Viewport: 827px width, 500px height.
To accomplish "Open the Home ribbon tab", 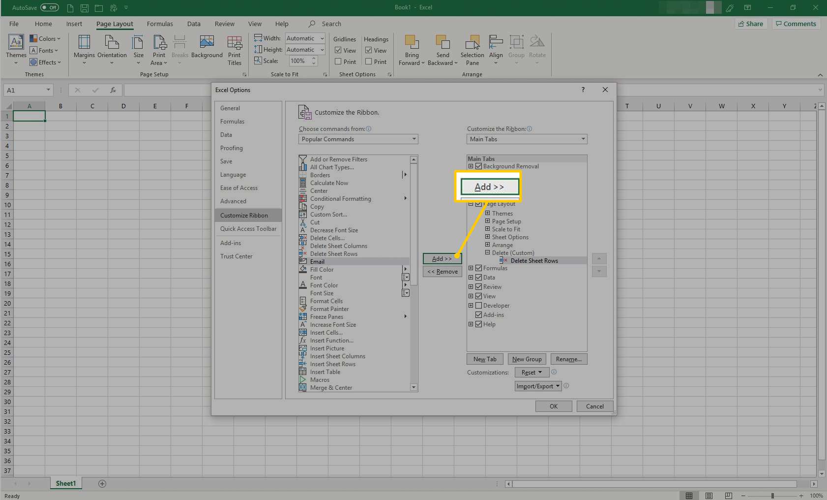I will 43,24.
